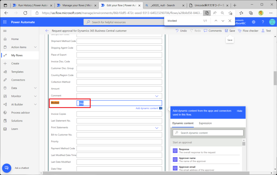Viewport: 277px width, 175px height.
Task: Open the browser collections icon
Action: pos(251,13)
